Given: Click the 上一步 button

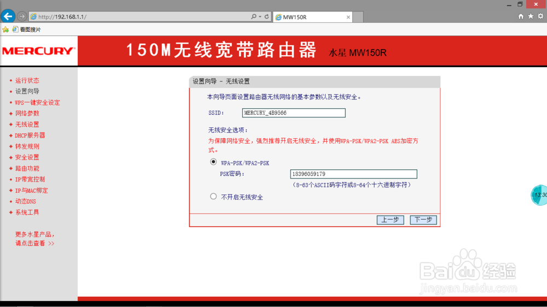Looking at the screenshot, I should click(x=390, y=220).
